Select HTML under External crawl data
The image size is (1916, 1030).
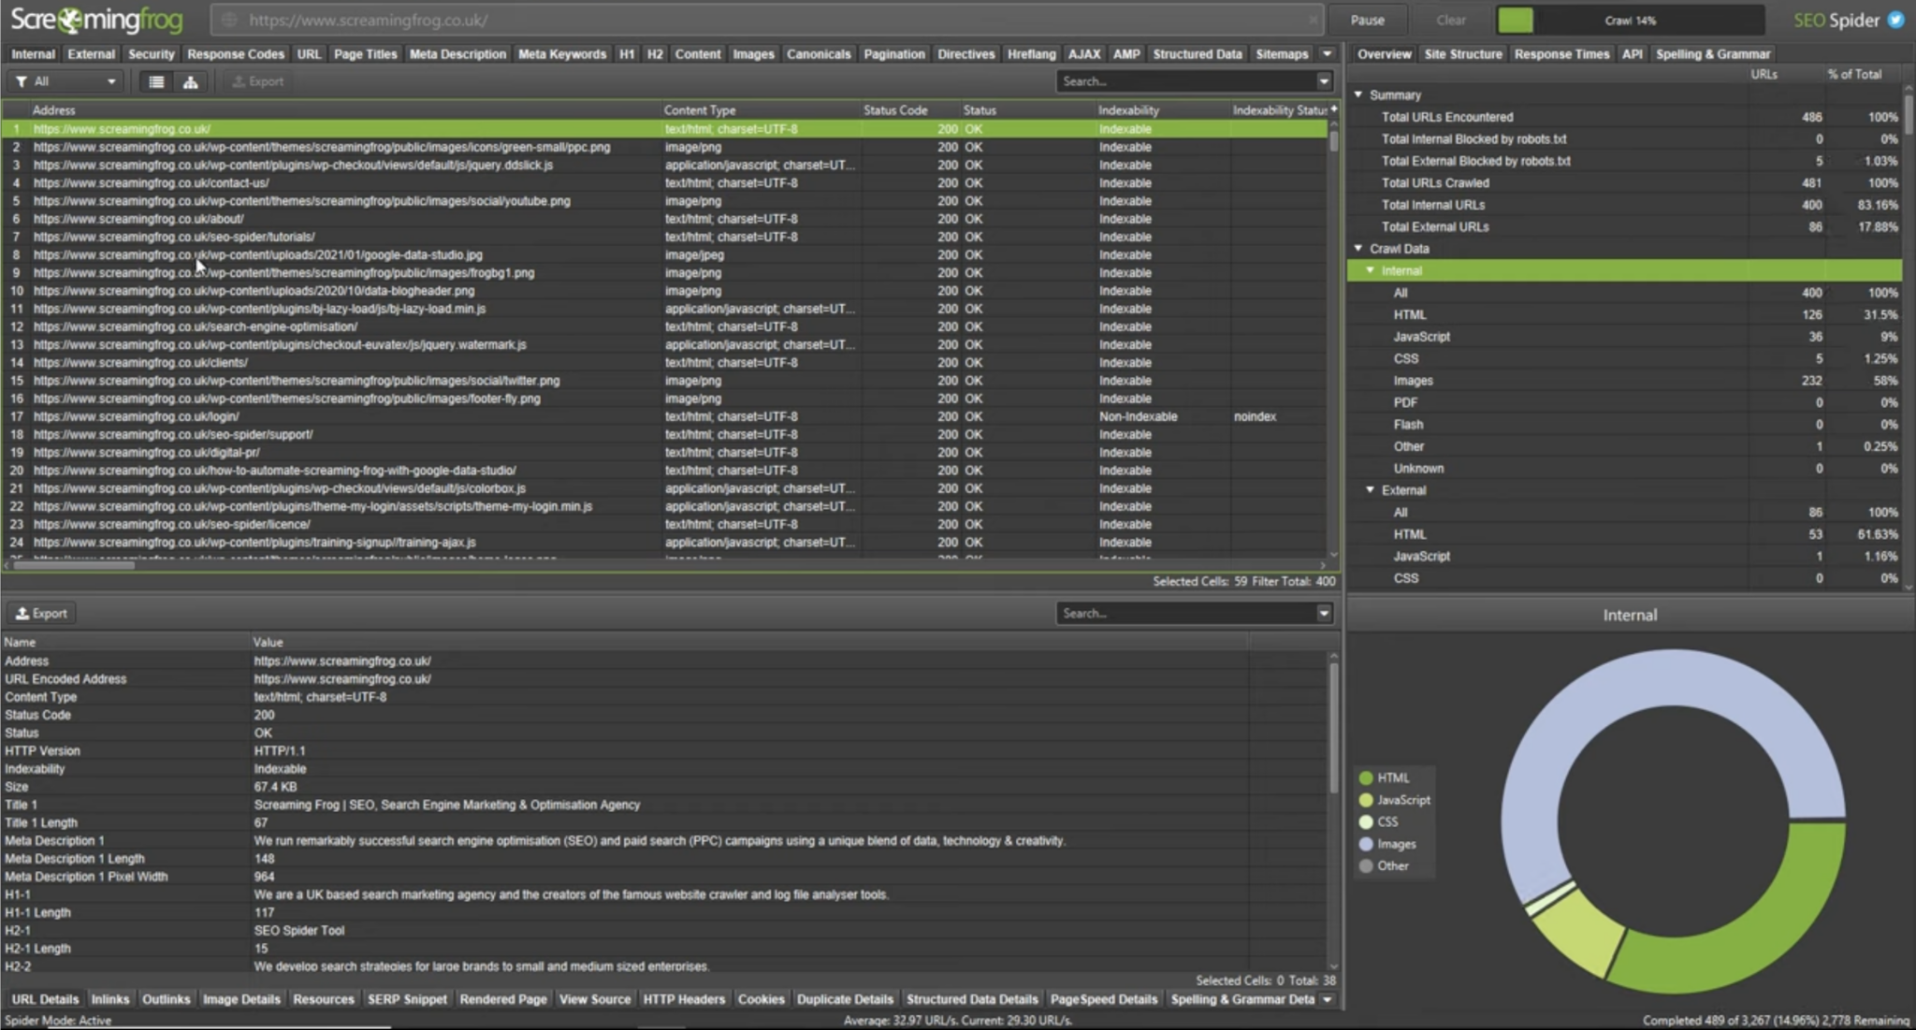point(1625,535)
